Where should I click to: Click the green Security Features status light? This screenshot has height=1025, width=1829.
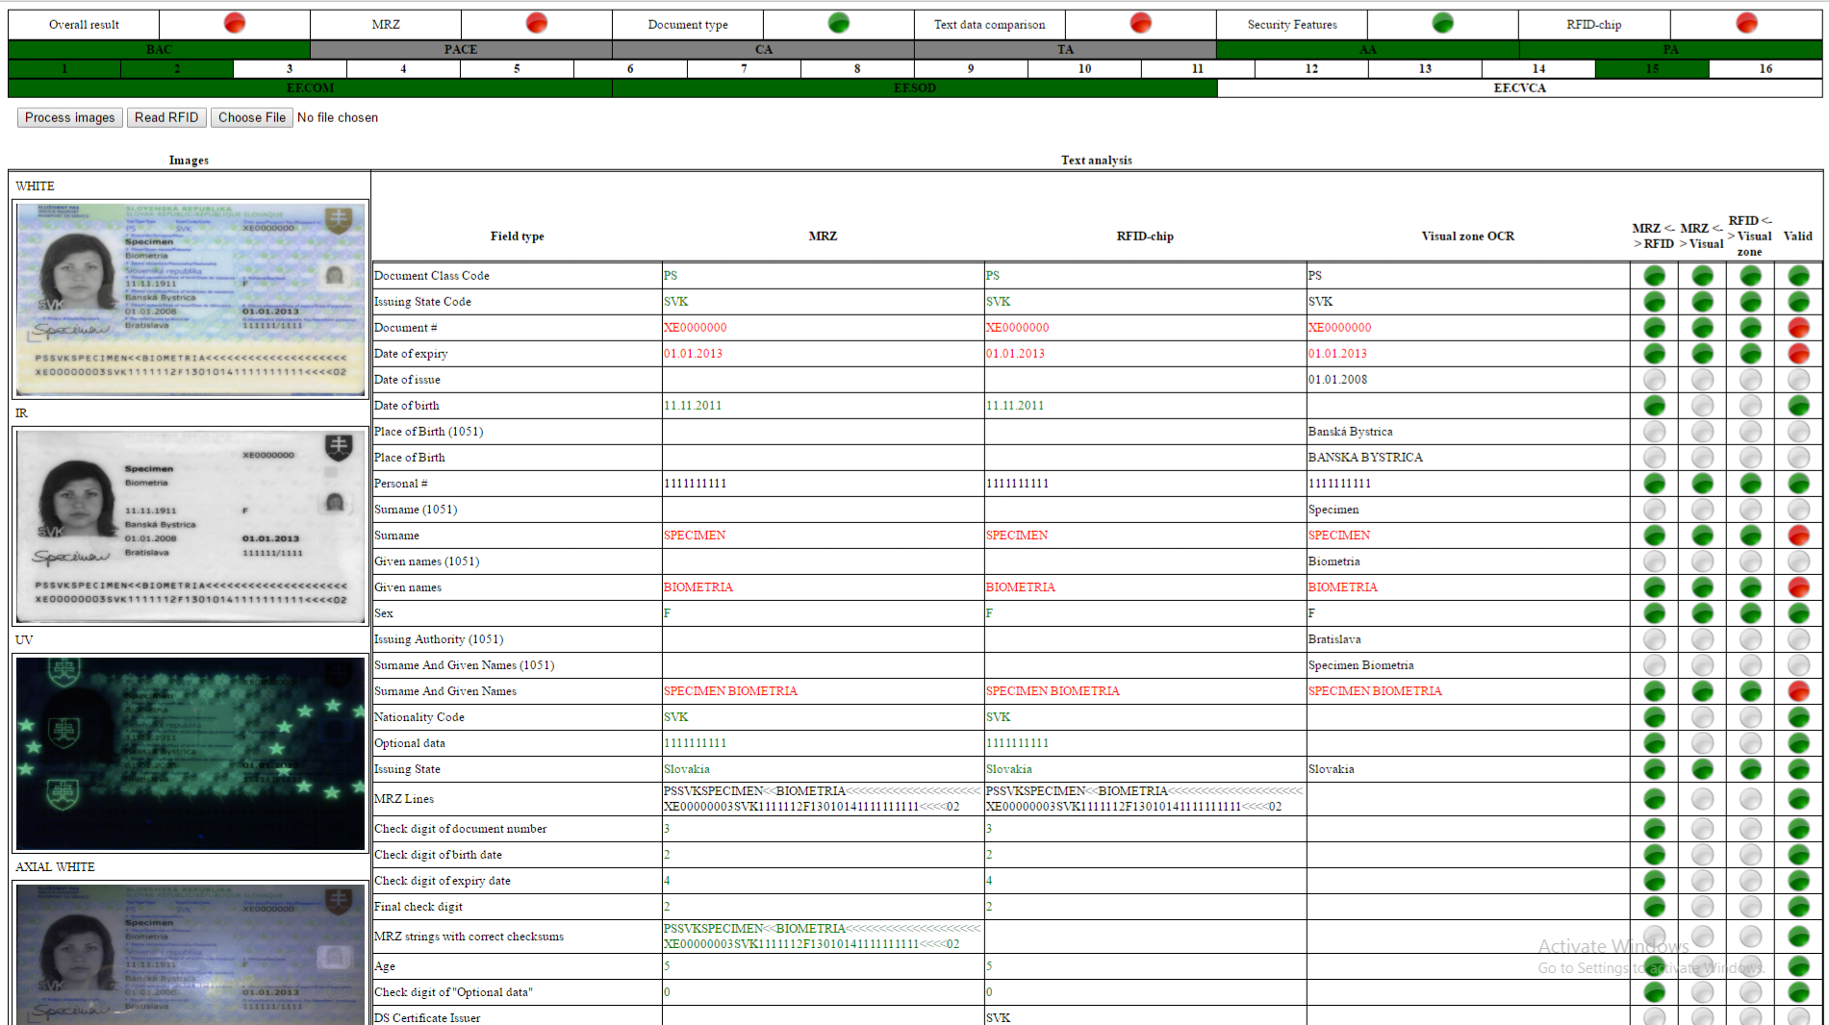click(1440, 24)
